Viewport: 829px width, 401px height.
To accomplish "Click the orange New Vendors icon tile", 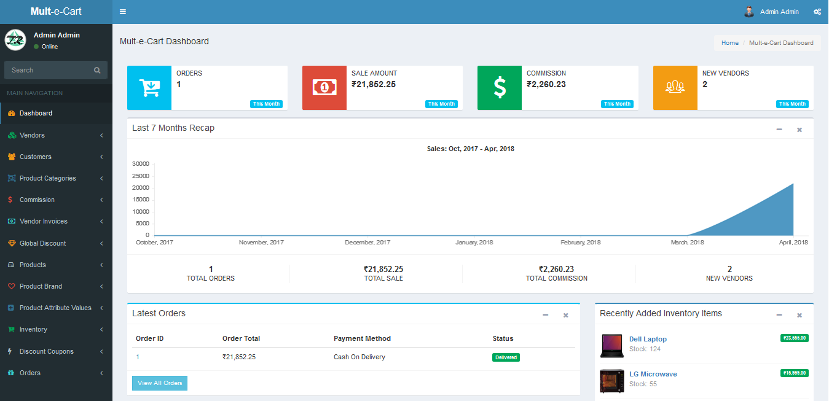I will click(675, 88).
